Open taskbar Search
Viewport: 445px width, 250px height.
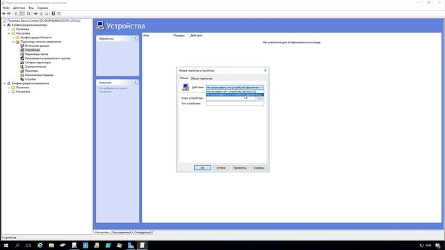[17, 245]
